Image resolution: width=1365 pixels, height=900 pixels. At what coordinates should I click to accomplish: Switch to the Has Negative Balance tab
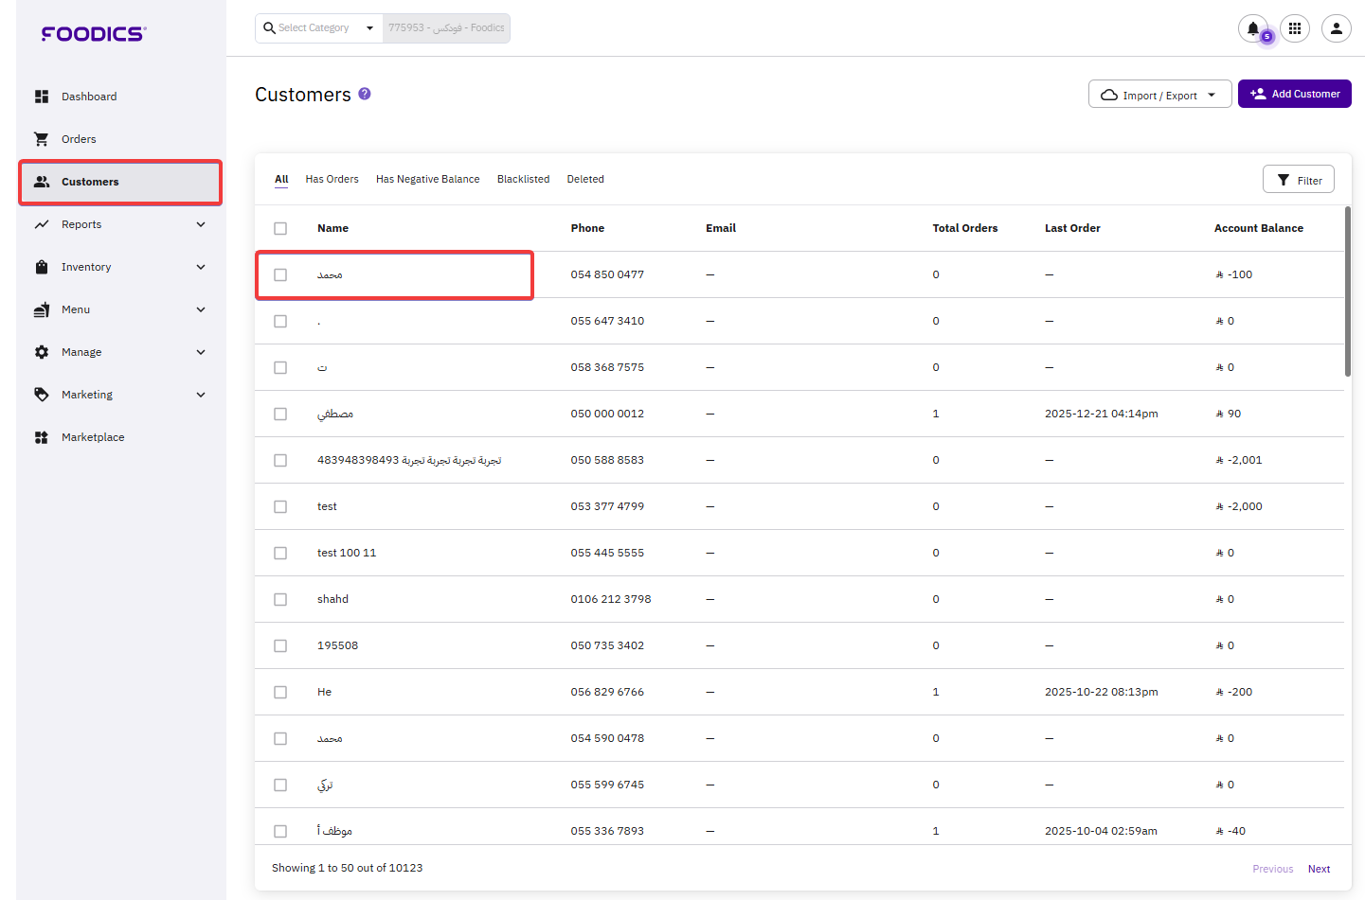click(x=427, y=179)
